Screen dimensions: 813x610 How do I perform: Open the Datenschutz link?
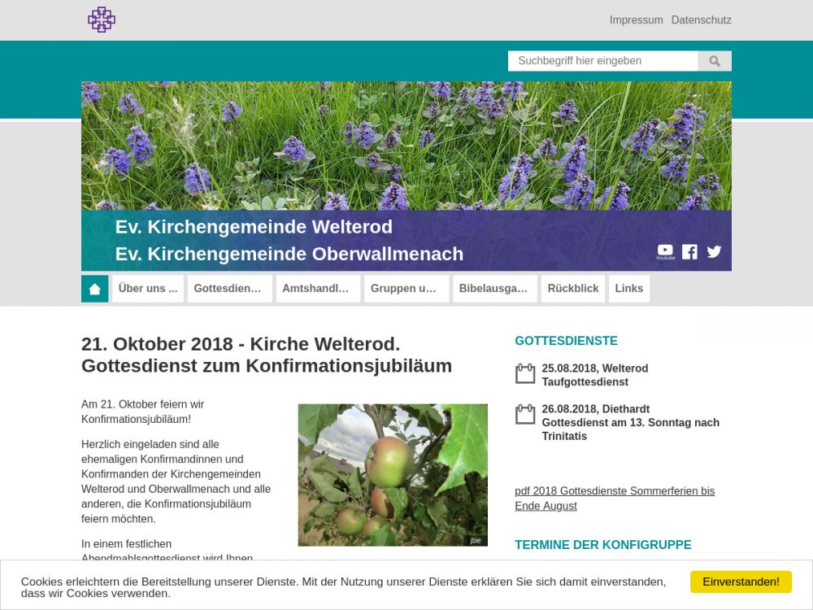701,20
